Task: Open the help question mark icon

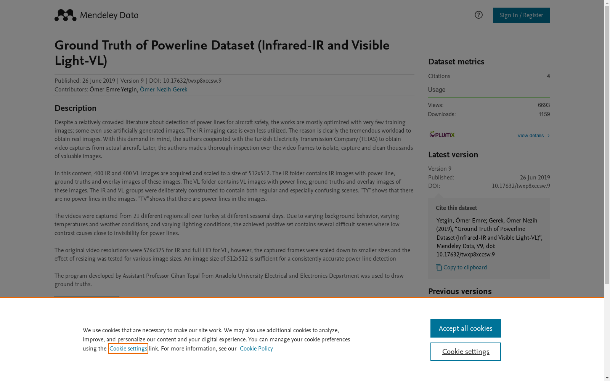Action: 478,15
